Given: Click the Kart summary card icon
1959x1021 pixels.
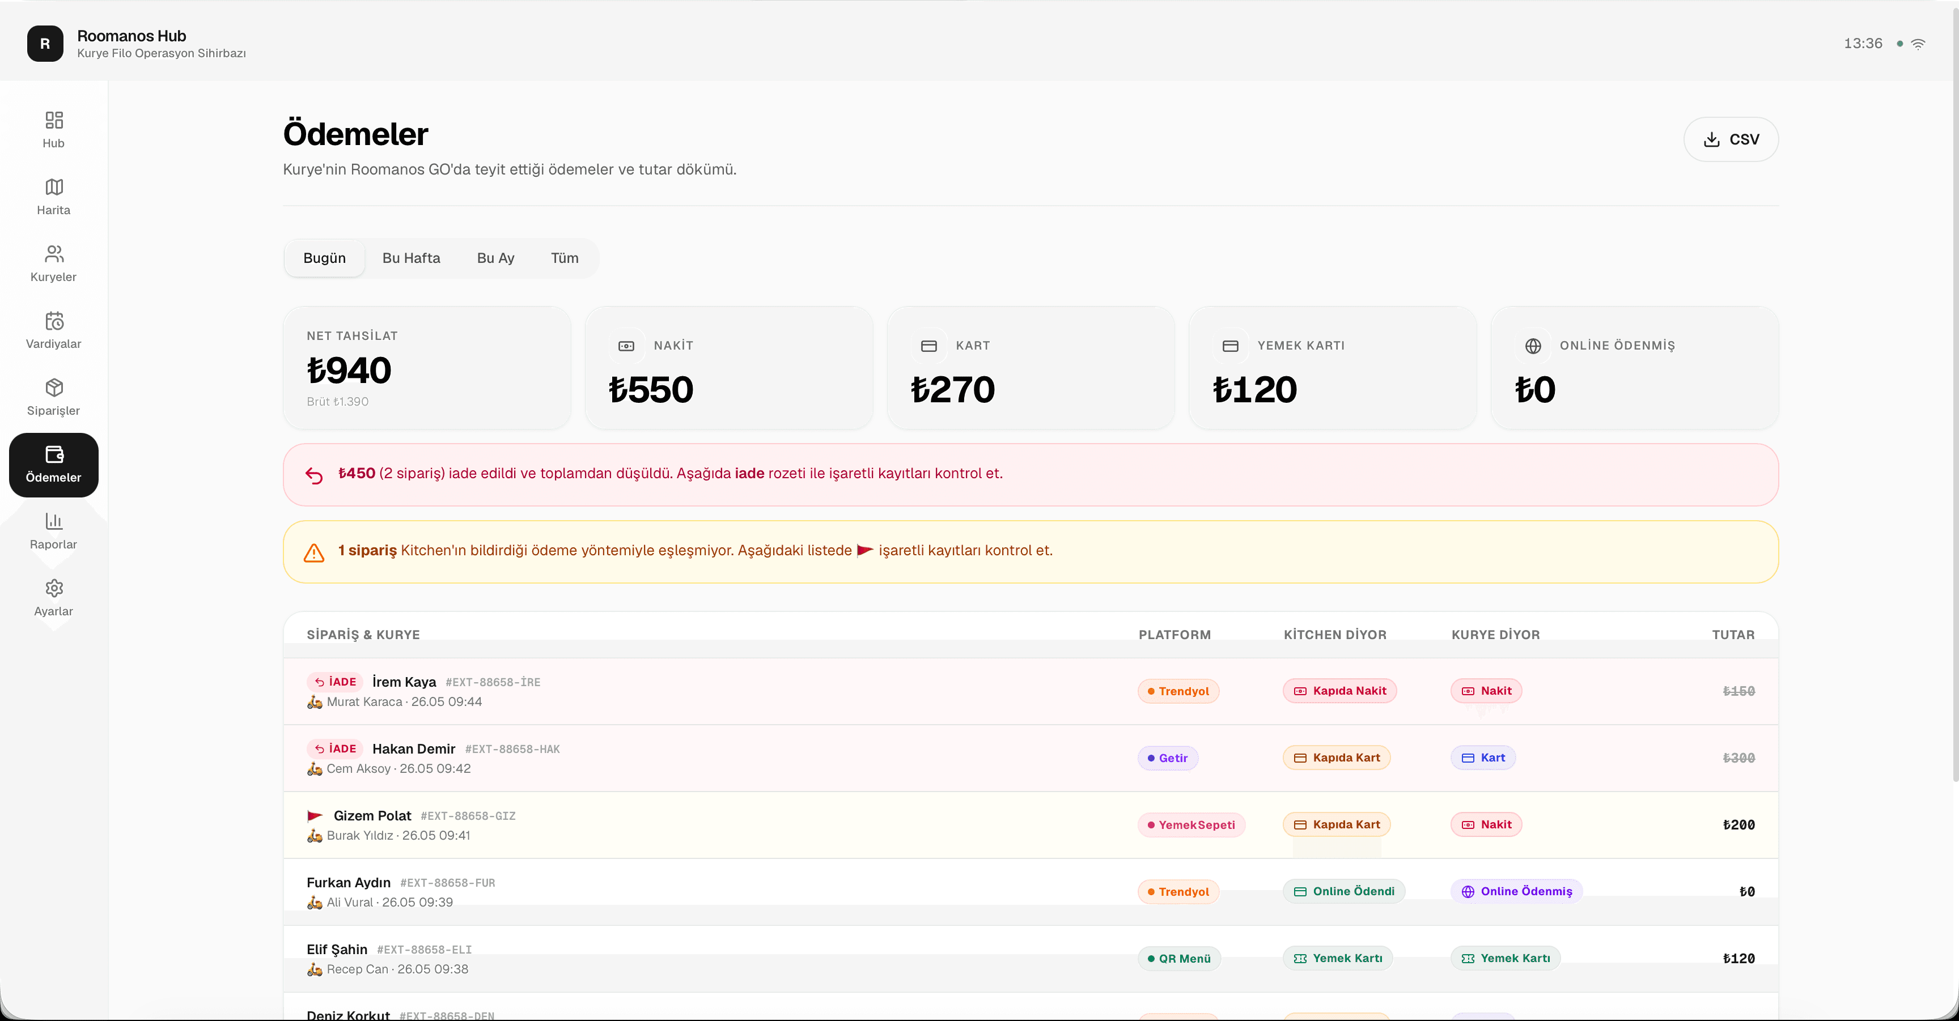Looking at the screenshot, I should tap(928, 346).
